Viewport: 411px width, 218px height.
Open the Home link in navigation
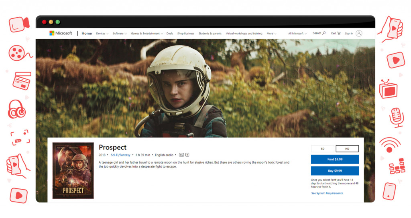coord(87,34)
